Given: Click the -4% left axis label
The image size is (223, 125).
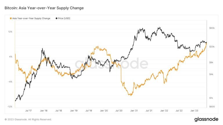Looking at the screenshot, I should coord(10,82).
